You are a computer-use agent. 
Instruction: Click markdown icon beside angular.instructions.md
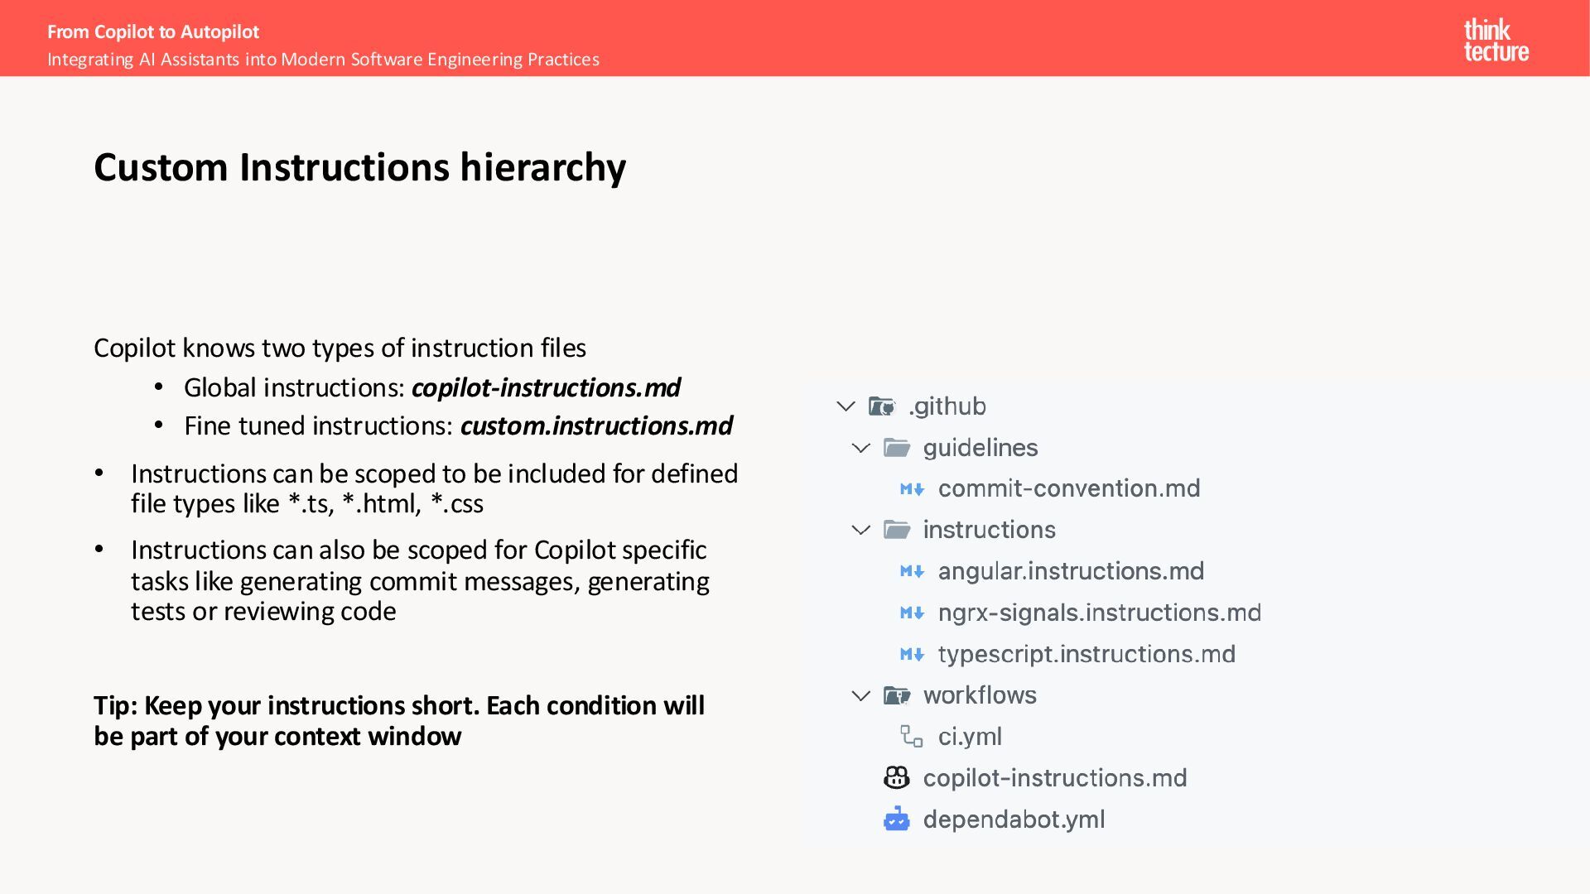point(912,571)
